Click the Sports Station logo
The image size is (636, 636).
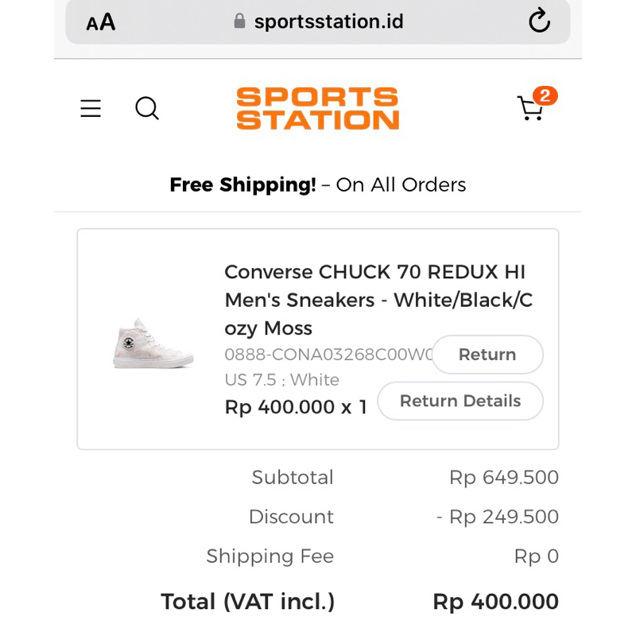click(316, 108)
